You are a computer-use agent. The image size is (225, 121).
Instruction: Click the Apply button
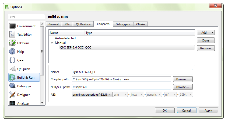[x=208, y=110]
